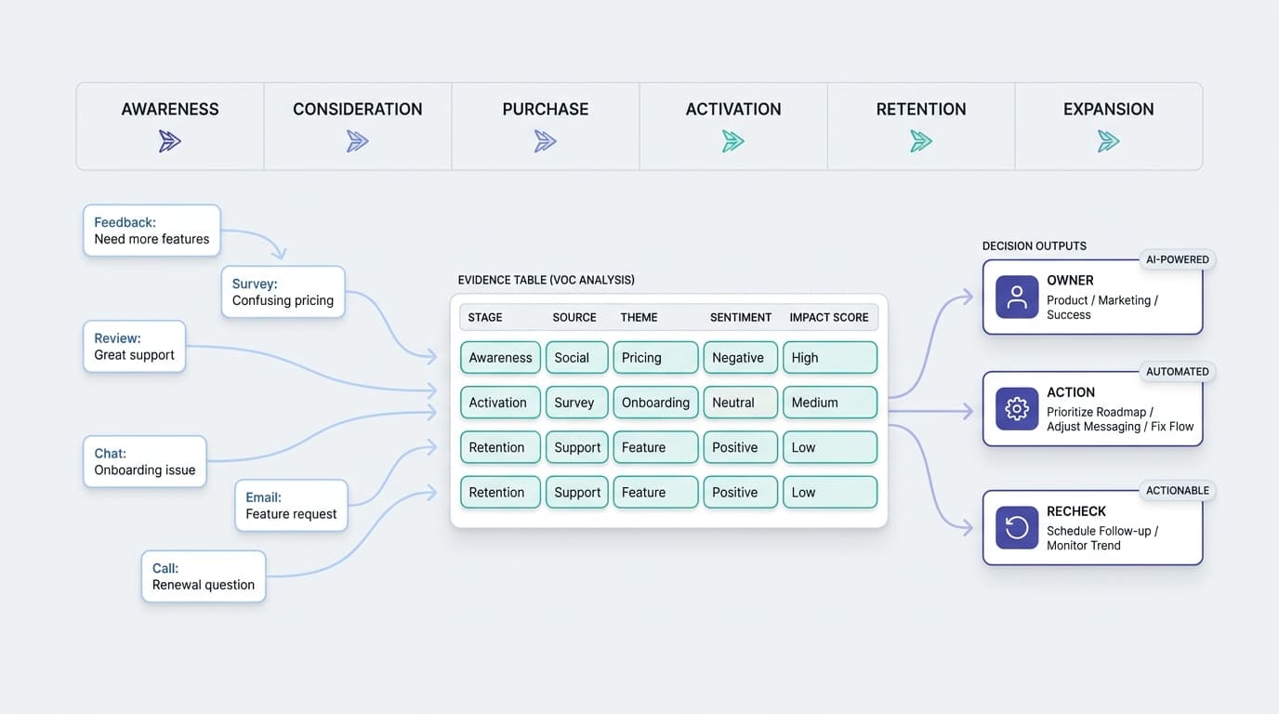Select the 'Call: Renewal question' card
This screenshot has height=714, width=1279.
pyautogui.click(x=204, y=576)
